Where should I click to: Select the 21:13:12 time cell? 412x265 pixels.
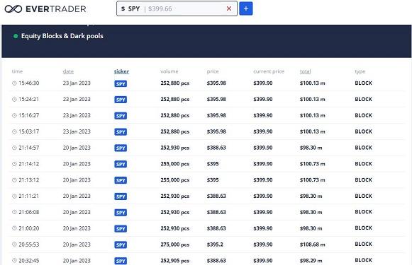[x=29, y=180]
